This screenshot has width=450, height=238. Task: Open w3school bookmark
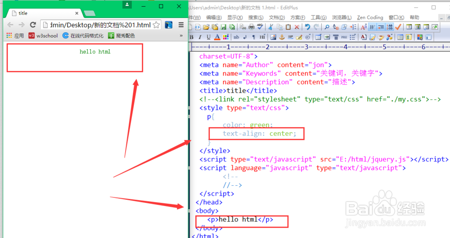click(x=43, y=36)
